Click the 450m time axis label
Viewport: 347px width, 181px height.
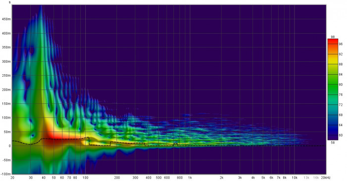point(6,19)
